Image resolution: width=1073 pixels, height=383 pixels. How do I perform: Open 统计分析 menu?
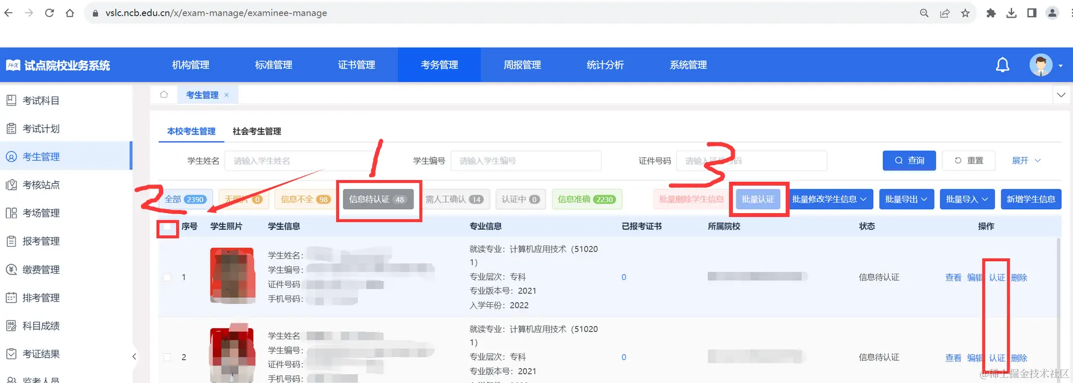[x=605, y=65]
